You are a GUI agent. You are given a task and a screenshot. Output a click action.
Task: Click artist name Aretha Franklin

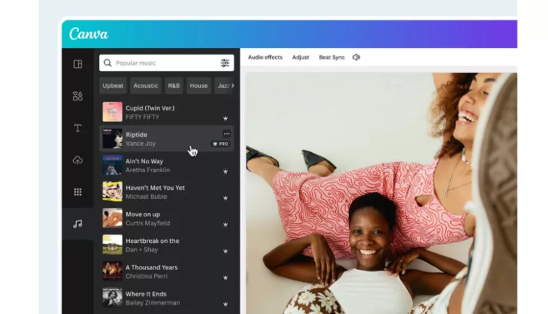(147, 170)
